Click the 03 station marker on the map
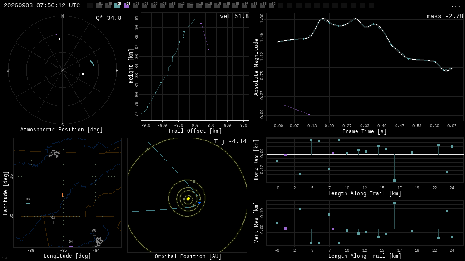 [x=28, y=203]
